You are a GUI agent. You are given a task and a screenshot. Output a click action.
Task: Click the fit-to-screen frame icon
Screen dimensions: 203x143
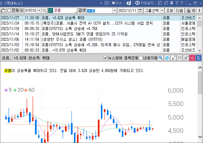pos(180,58)
